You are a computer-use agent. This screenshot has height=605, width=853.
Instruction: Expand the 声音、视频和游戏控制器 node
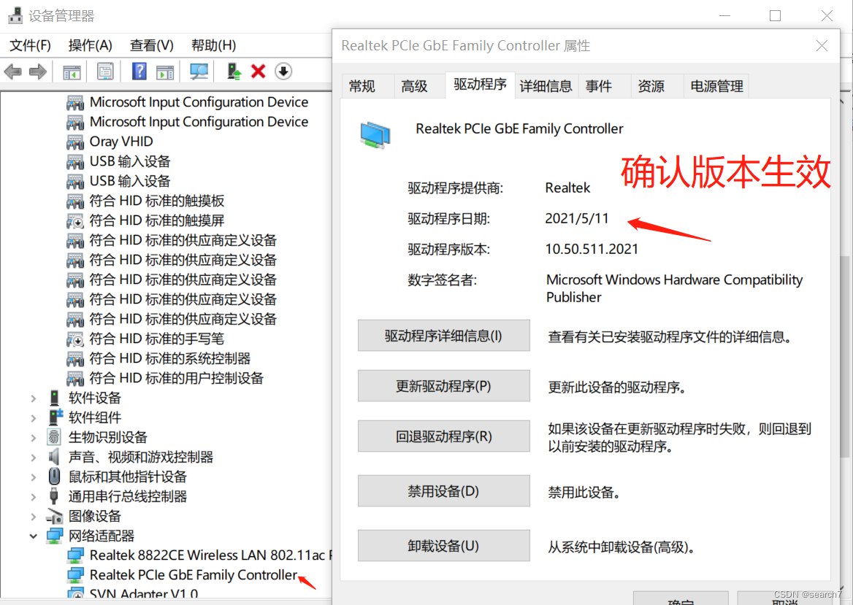34,458
